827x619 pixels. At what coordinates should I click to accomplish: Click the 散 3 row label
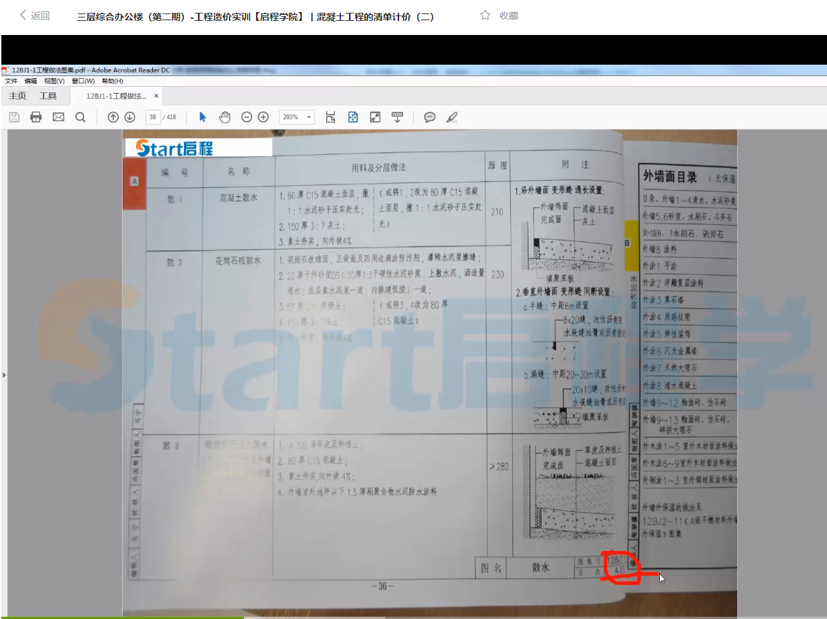[x=171, y=445]
